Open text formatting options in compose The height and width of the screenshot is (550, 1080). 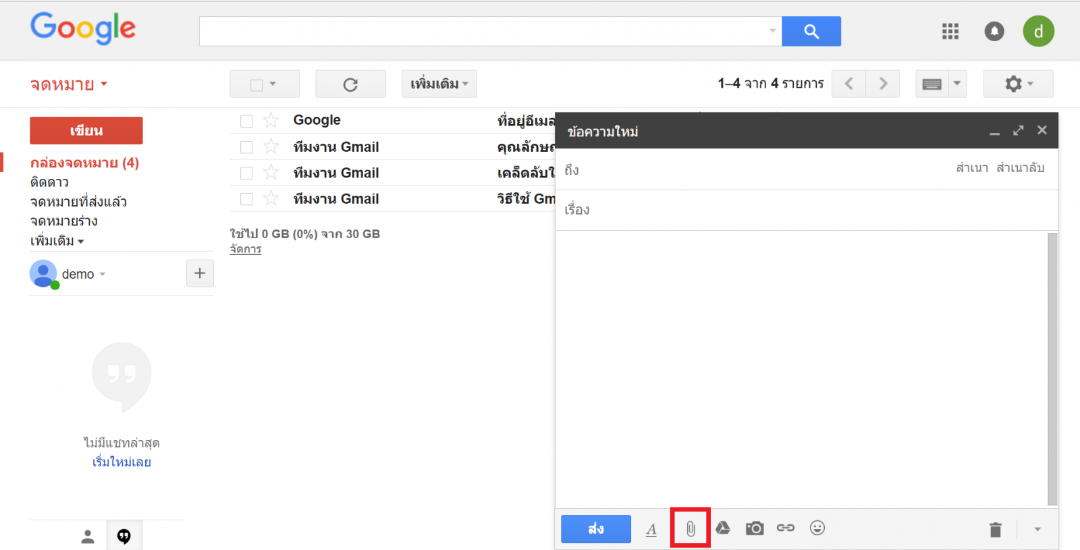click(651, 529)
